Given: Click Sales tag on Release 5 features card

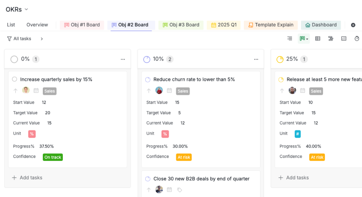Looking at the screenshot, I should coord(316,91).
